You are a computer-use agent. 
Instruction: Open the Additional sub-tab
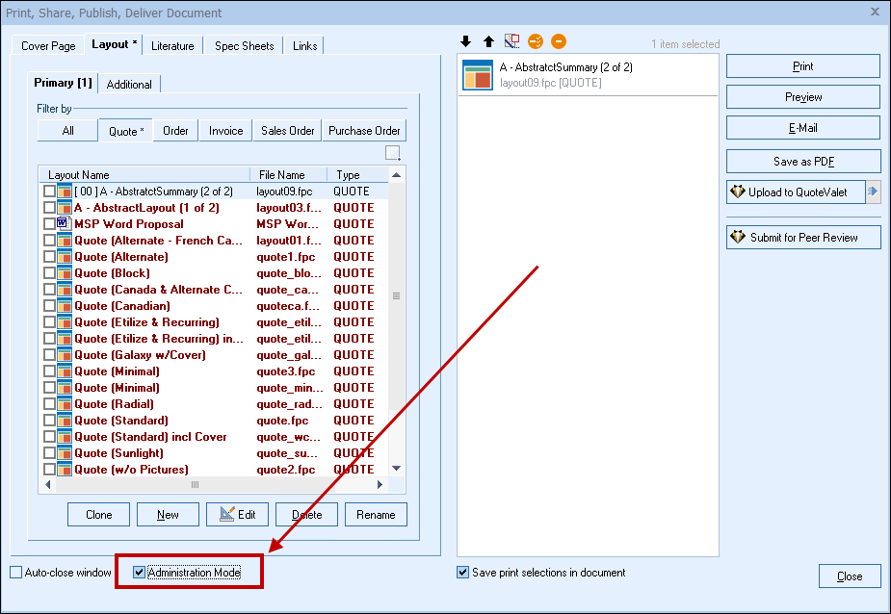click(x=129, y=84)
